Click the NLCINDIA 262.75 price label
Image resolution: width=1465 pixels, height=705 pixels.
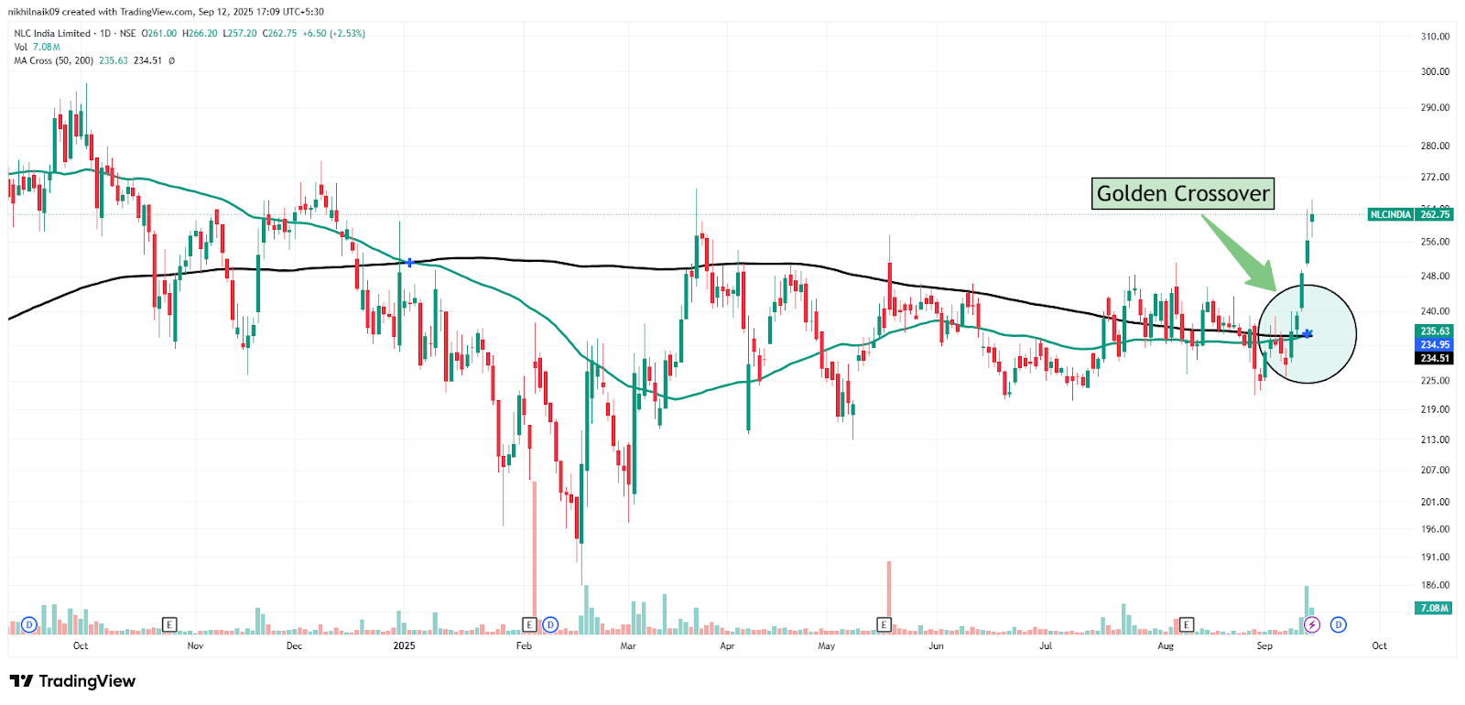pyautogui.click(x=1411, y=214)
